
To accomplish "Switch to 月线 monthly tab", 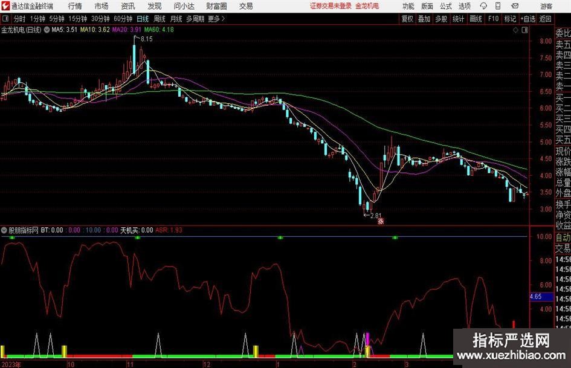I will point(176,19).
